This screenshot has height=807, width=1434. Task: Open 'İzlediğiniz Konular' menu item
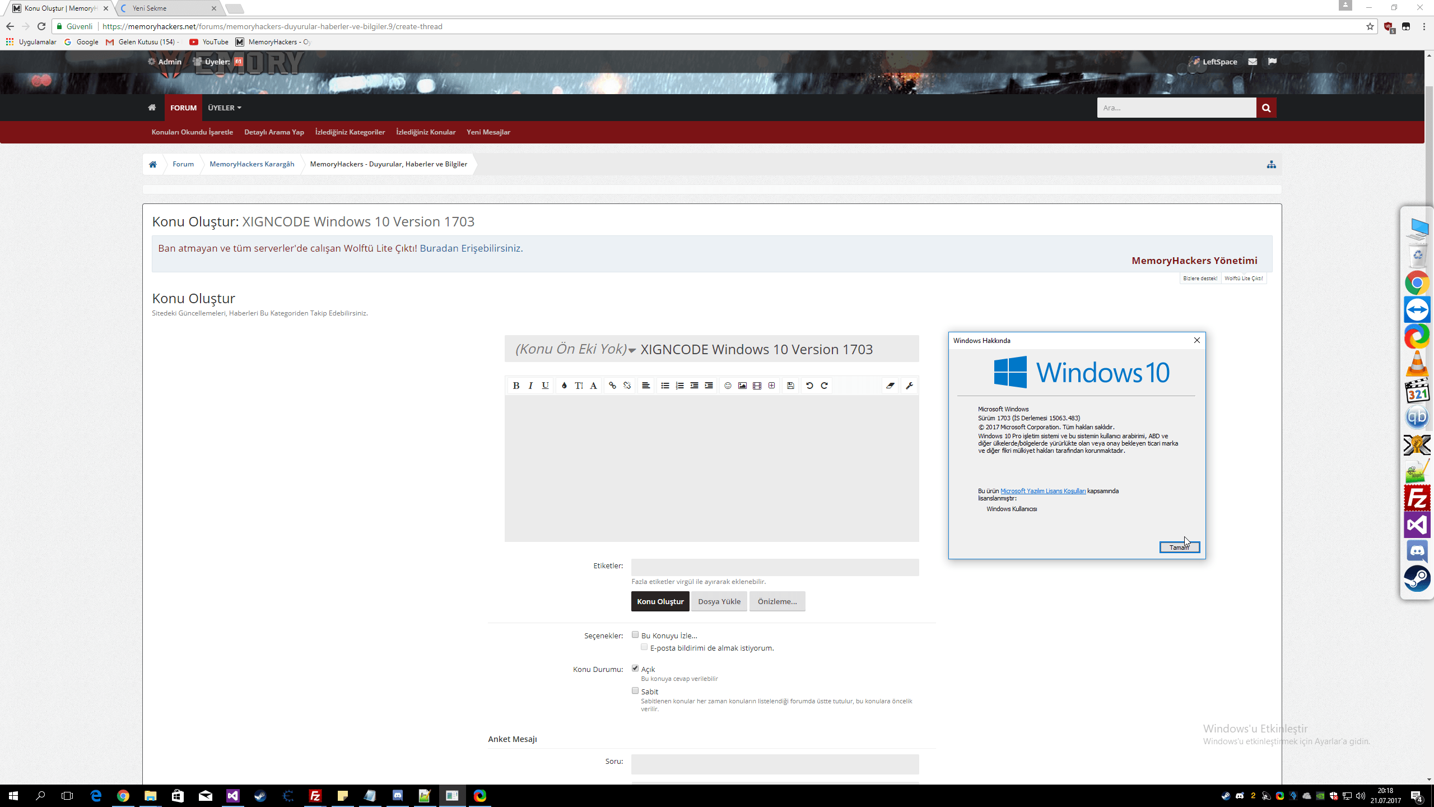[426, 132]
